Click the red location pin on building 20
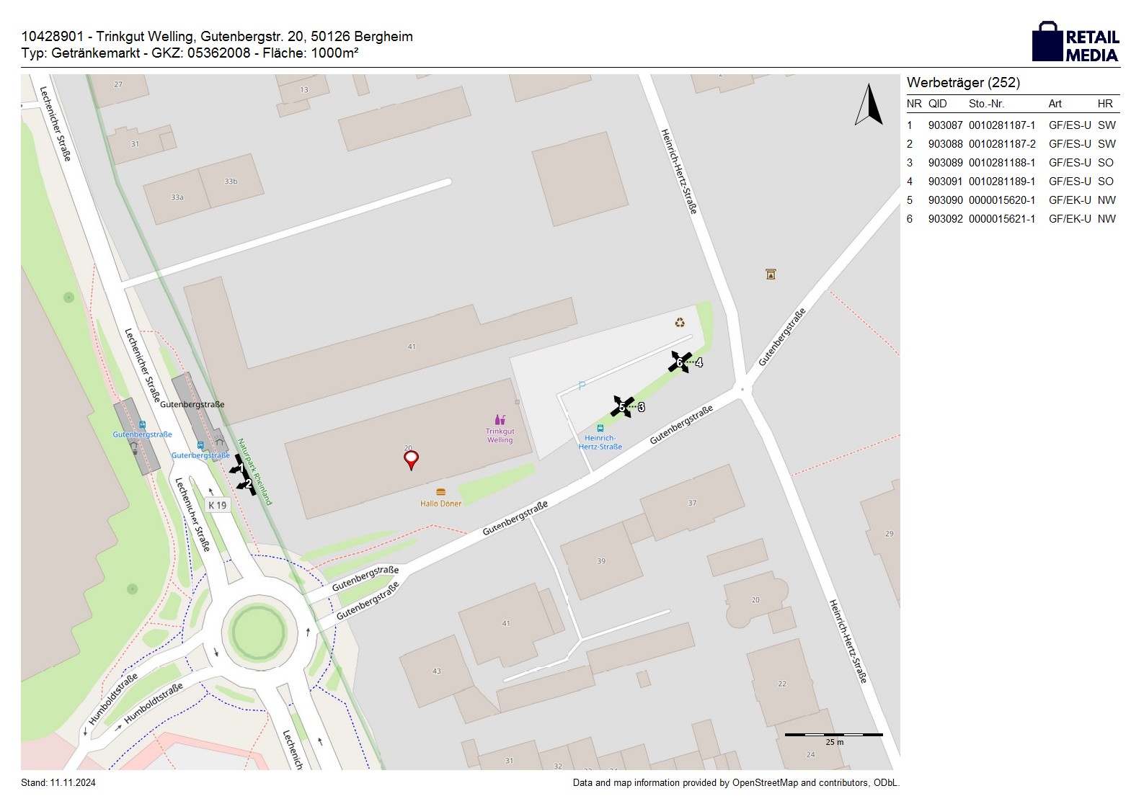Screen dimensions: 1144x809 411,459
